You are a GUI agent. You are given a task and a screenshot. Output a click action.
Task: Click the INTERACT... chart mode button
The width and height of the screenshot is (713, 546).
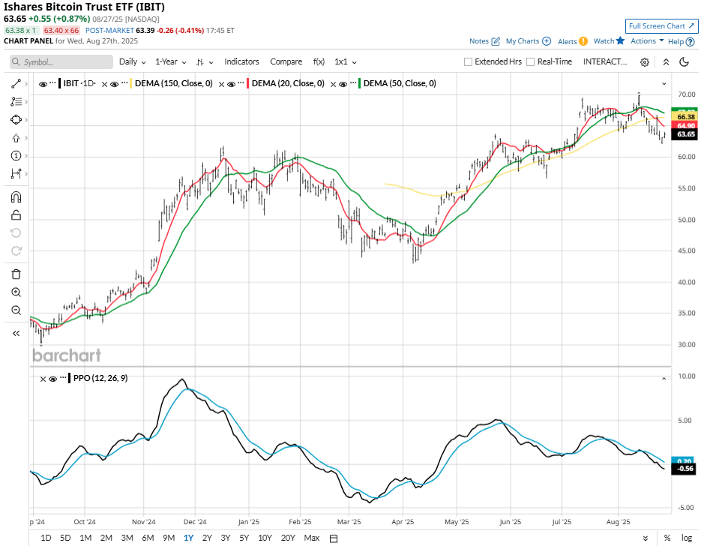point(605,62)
